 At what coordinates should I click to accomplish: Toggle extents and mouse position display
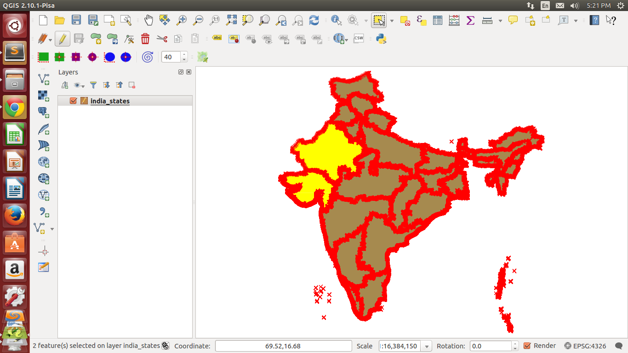point(166,346)
